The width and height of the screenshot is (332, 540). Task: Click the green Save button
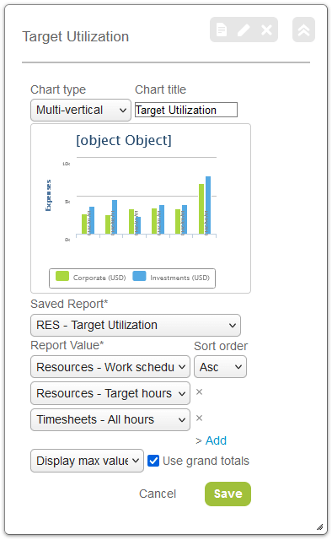click(228, 494)
